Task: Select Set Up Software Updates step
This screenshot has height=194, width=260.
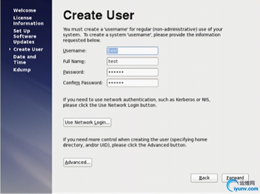Action: coord(25,36)
